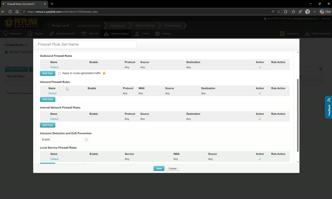The image size is (332, 199).
Task: Click the router-generated traffic warning icon
Action: pyautogui.click(x=104, y=73)
